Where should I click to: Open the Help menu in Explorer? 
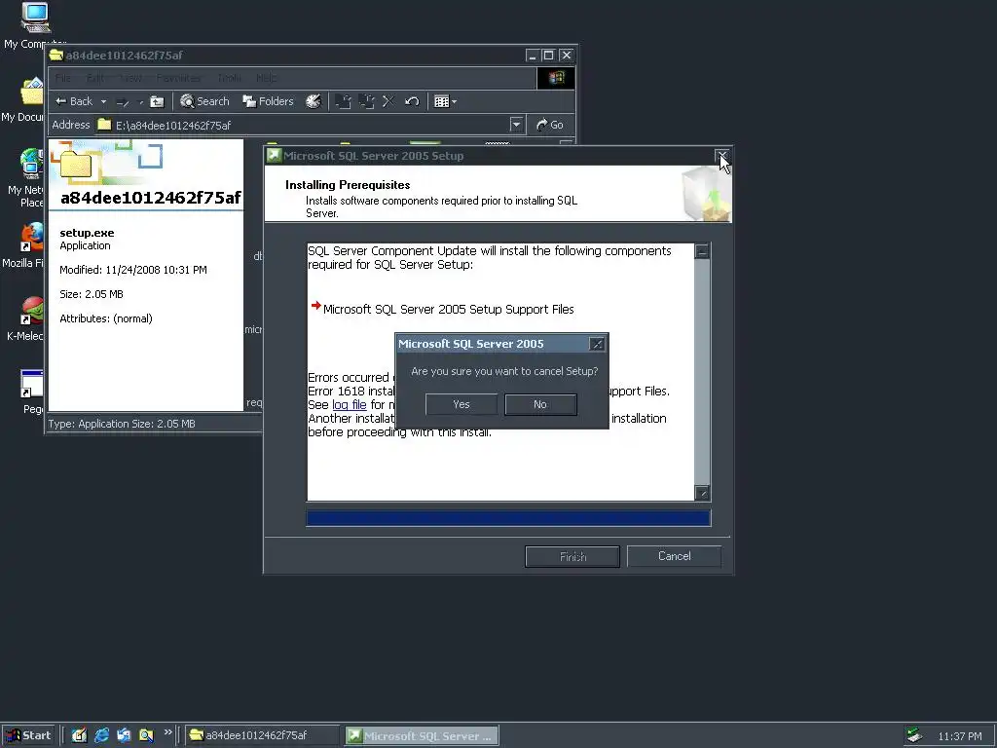point(267,78)
